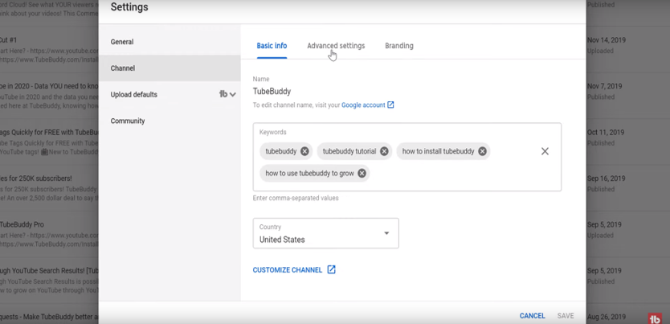Click the Cancel button
The width and height of the screenshot is (670, 324).
tap(532, 316)
